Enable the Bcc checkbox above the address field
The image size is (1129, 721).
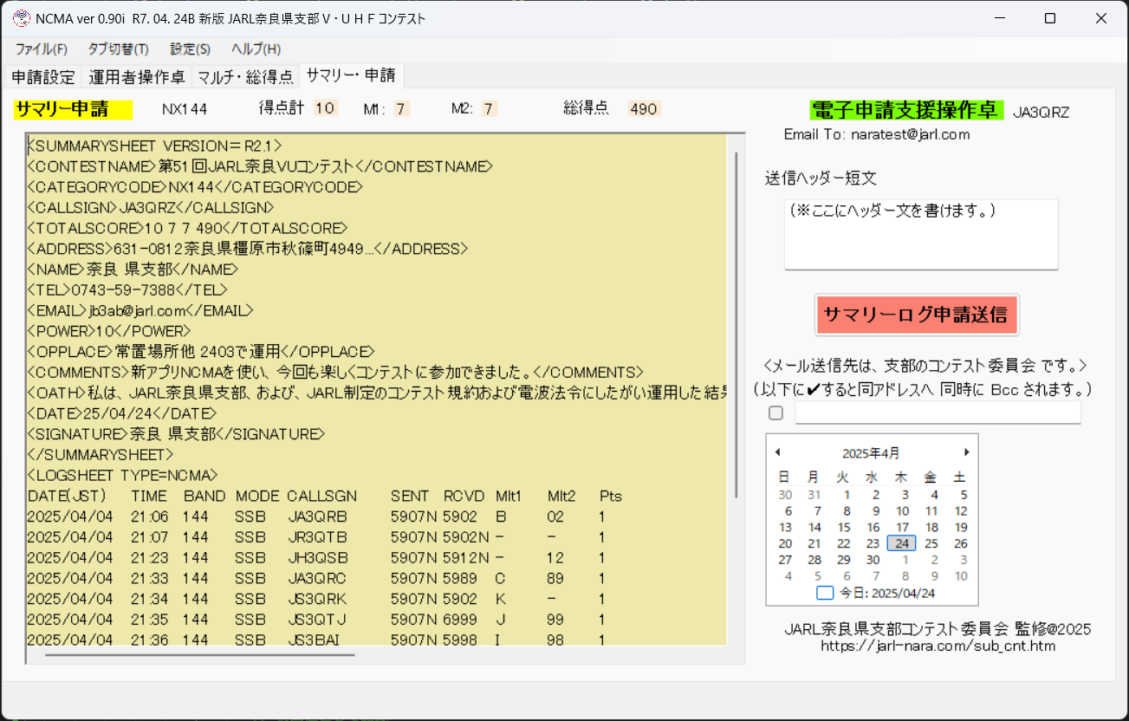(775, 412)
